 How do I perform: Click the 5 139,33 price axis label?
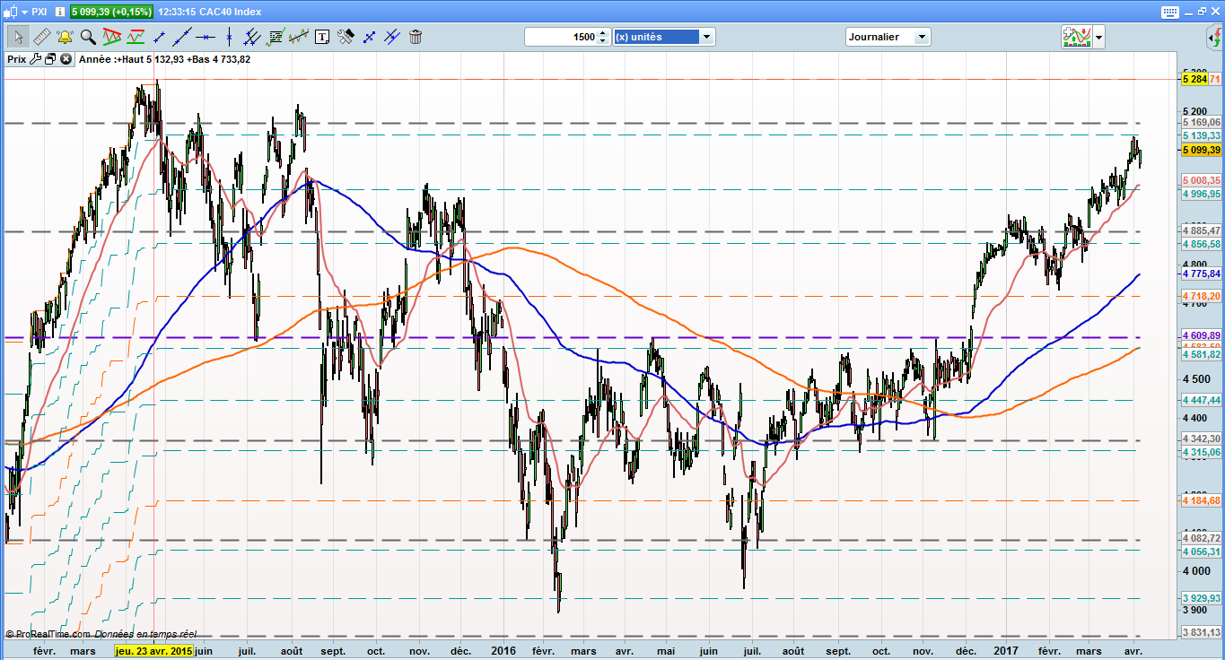coord(1202,135)
